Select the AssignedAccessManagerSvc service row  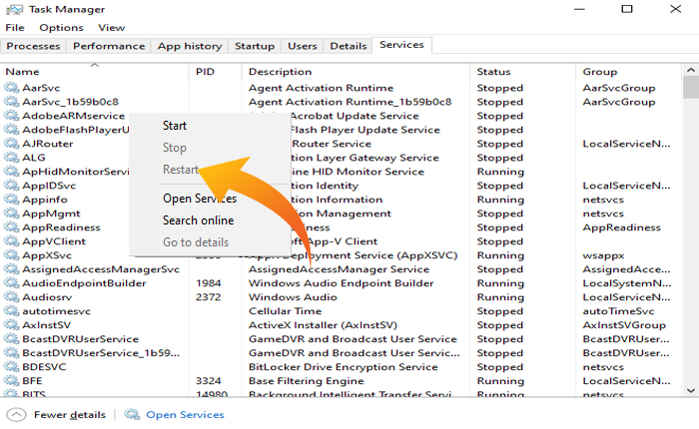[x=100, y=269]
